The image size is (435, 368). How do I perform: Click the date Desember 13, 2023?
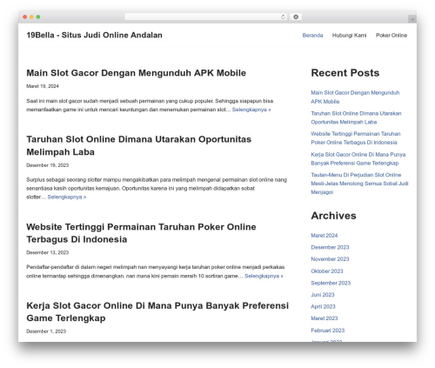48,252
